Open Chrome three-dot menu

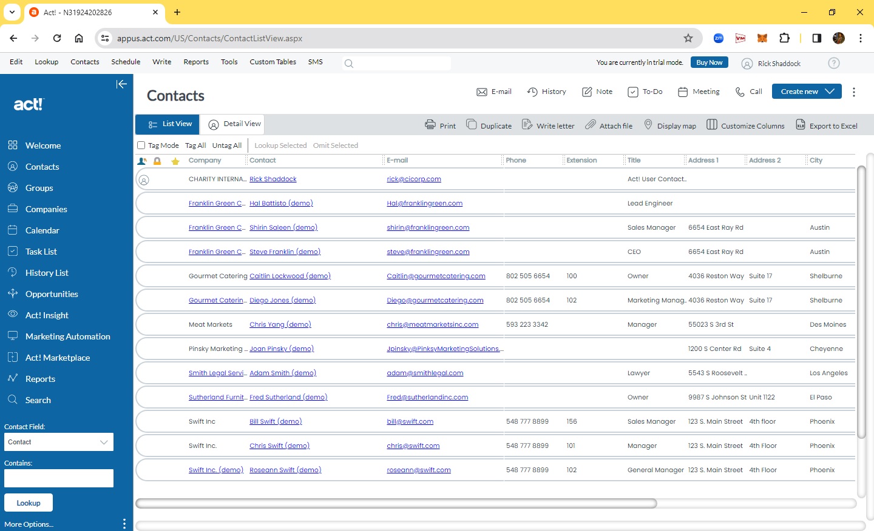click(x=861, y=38)
